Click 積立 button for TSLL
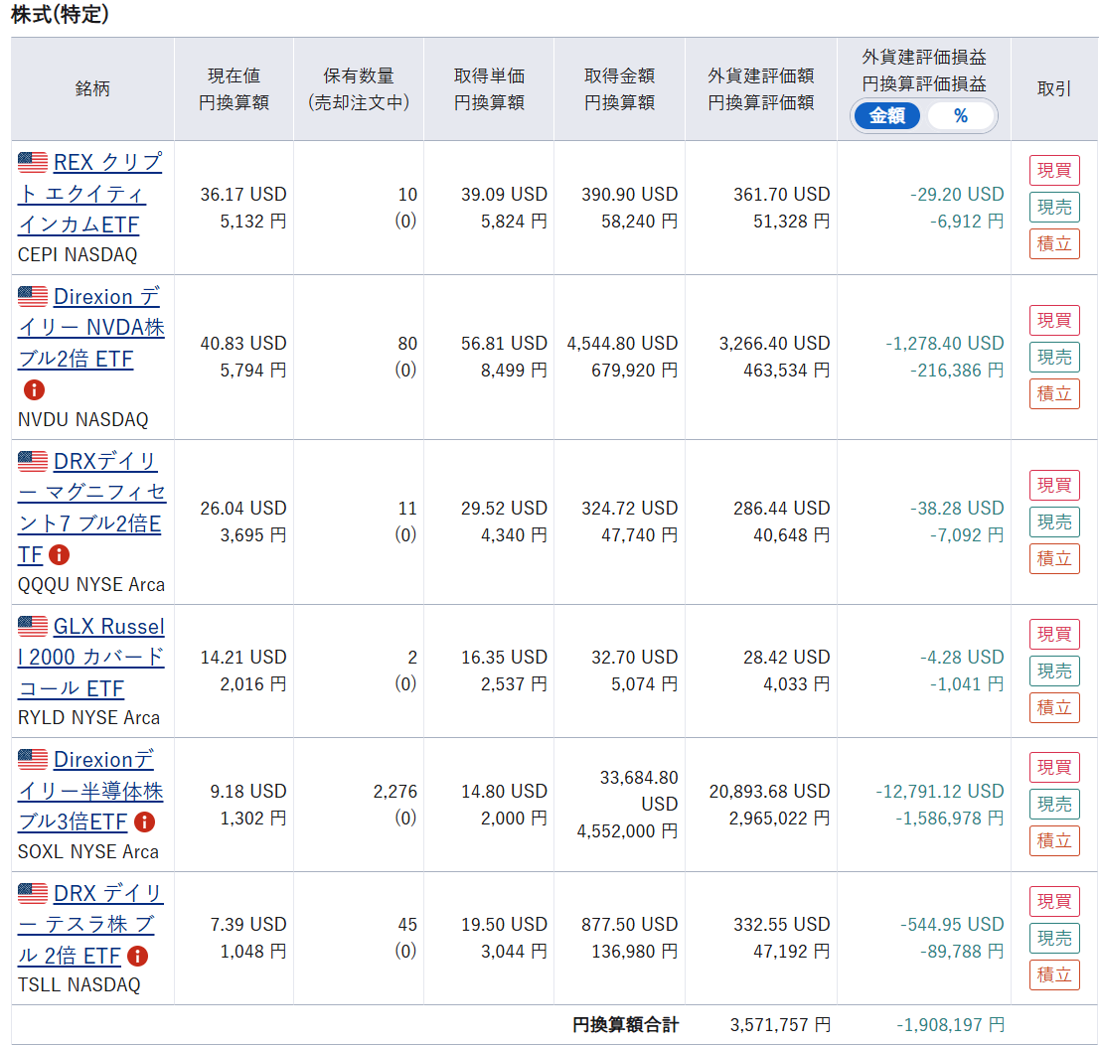The image size is (1101, 1045). pyautogui.click(x=1054, y=974)
